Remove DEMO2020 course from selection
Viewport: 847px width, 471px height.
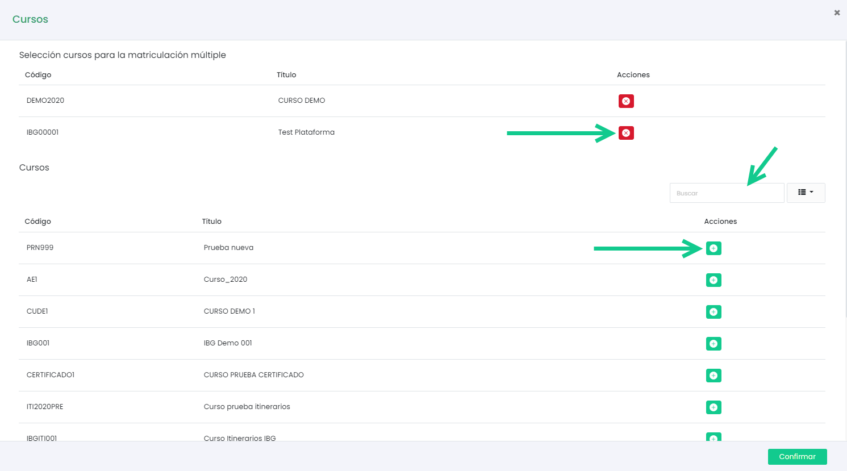[x=625, y=101]
